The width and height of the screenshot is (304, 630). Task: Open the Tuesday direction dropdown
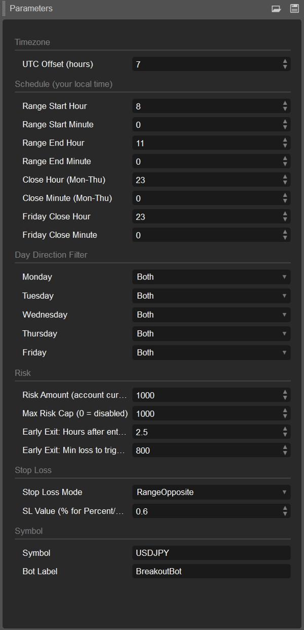[211, 296]
